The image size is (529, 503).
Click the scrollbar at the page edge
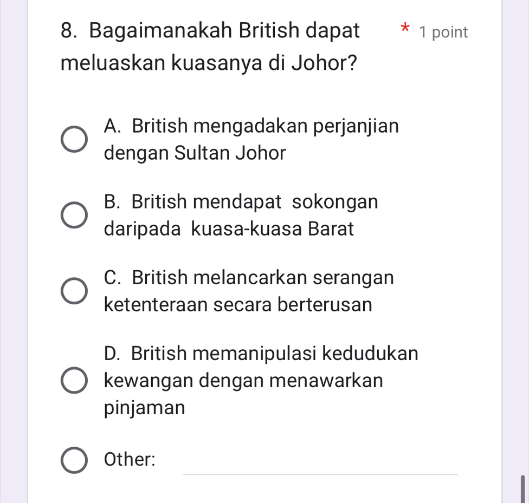(522, 487)
